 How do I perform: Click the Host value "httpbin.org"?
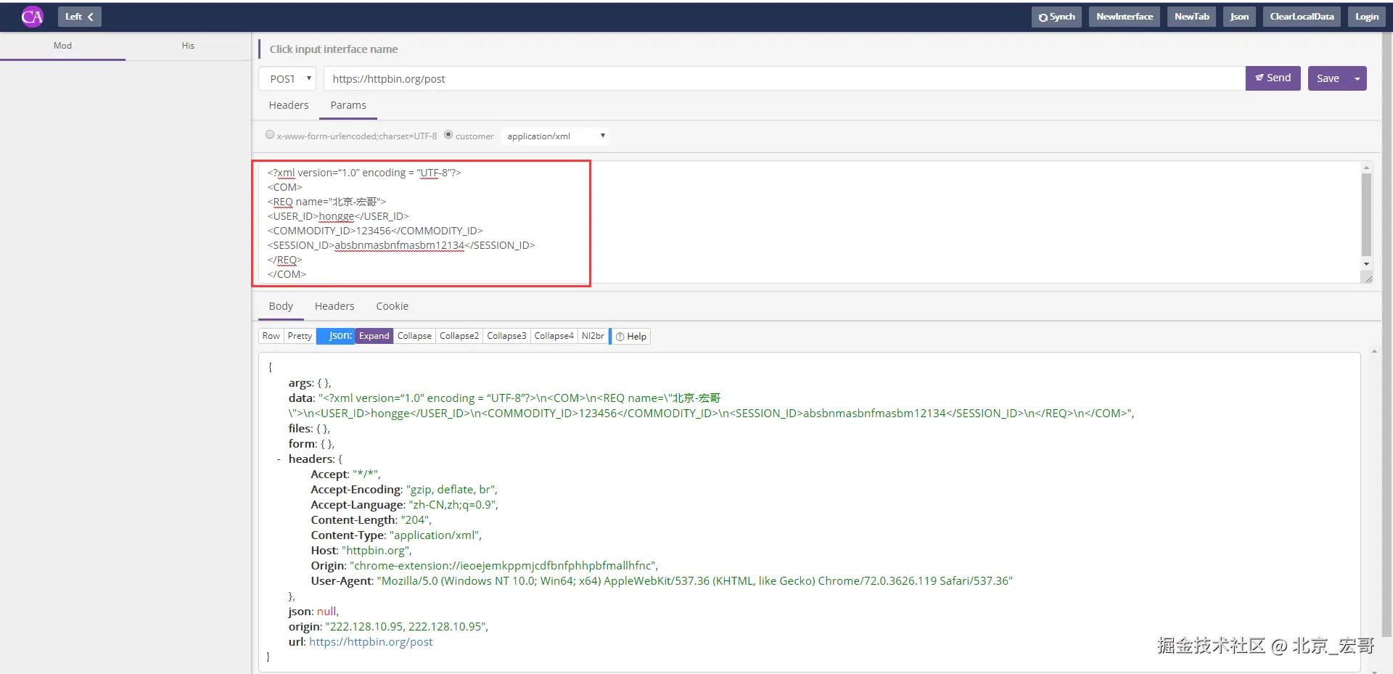pos(375,551)
